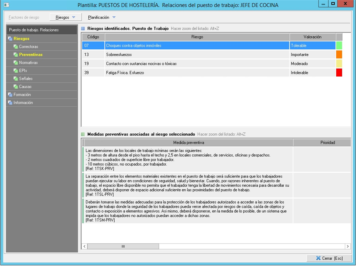Expand the Planificación dropdown arrow
This screenshot has width=356, height=266.
pyautogui.click(x=114, y=17)
